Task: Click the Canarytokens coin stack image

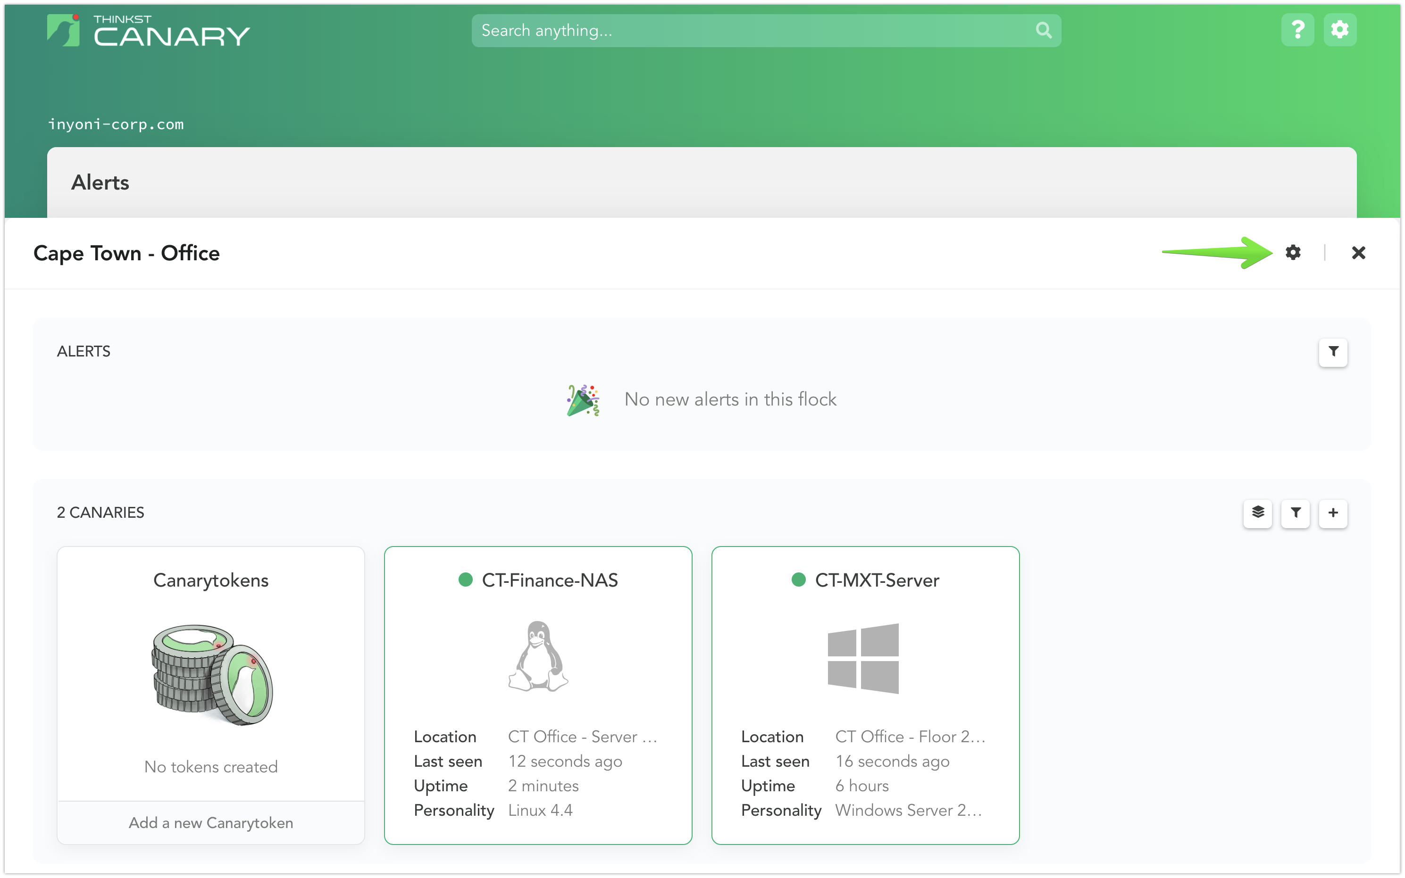Action: coord(211,674)
